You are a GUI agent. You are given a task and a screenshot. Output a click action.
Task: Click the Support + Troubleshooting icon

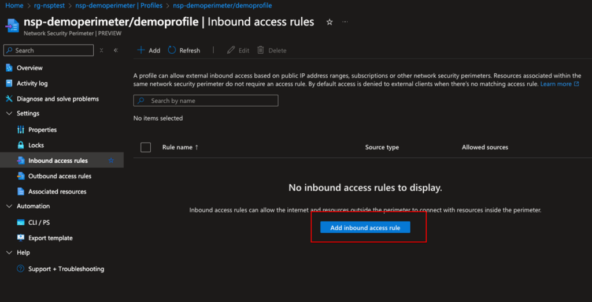21,269
